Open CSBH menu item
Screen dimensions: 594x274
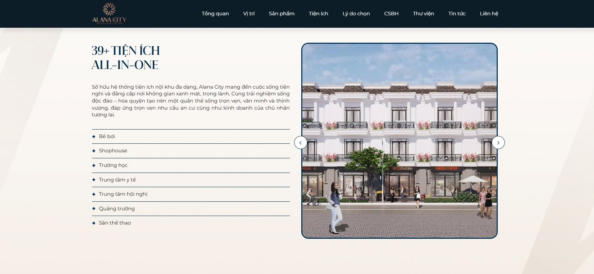click(391, 14)
